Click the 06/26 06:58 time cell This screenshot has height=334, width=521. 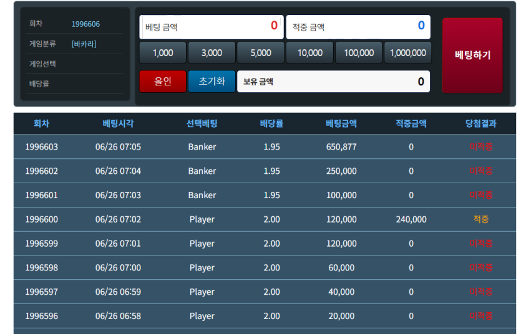pos(118,316)
